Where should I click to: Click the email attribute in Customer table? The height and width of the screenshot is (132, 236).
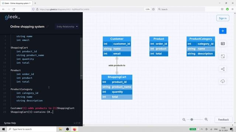(117, 54)
